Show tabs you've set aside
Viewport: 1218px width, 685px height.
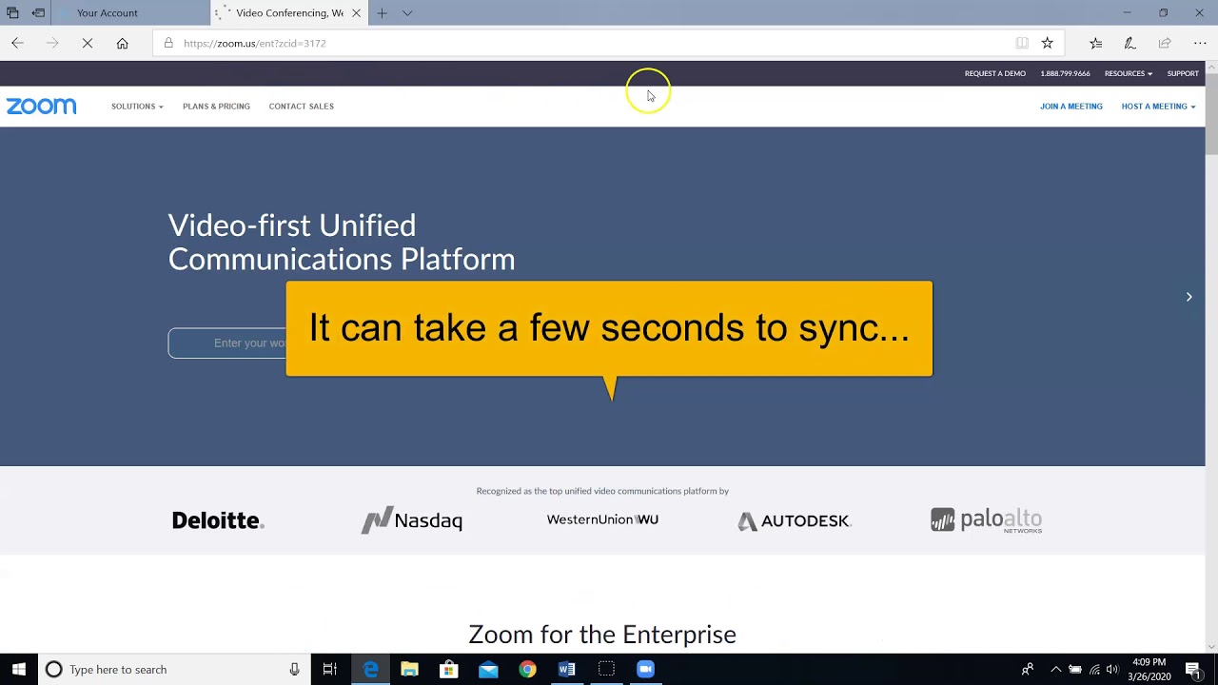pyautogui.click(x=13, y=13)
